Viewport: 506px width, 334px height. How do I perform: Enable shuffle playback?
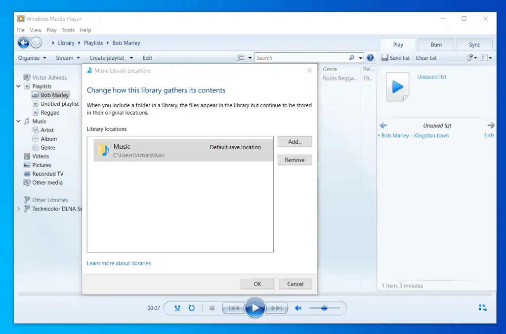pyautogui.click(x=177, y=308)
